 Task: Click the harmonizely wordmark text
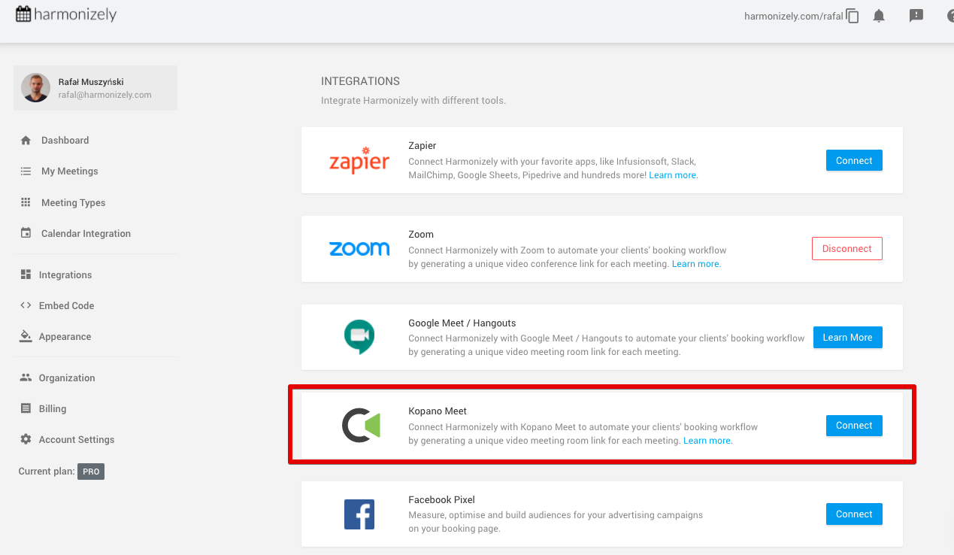coord(75,14)
